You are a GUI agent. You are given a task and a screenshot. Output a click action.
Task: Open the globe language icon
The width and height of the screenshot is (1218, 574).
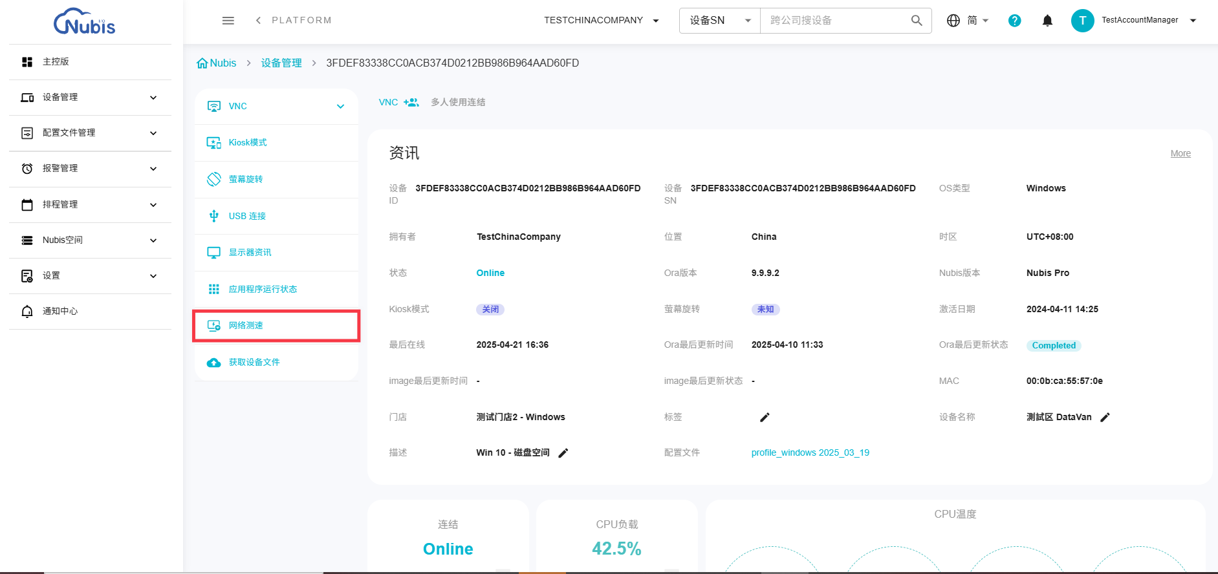pyautogui.click(x=953, y=21)
